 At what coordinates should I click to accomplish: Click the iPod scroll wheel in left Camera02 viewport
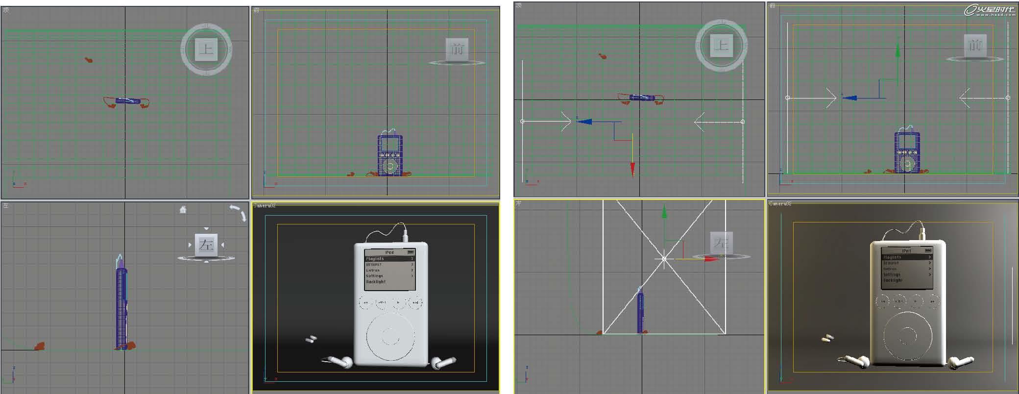390,337
